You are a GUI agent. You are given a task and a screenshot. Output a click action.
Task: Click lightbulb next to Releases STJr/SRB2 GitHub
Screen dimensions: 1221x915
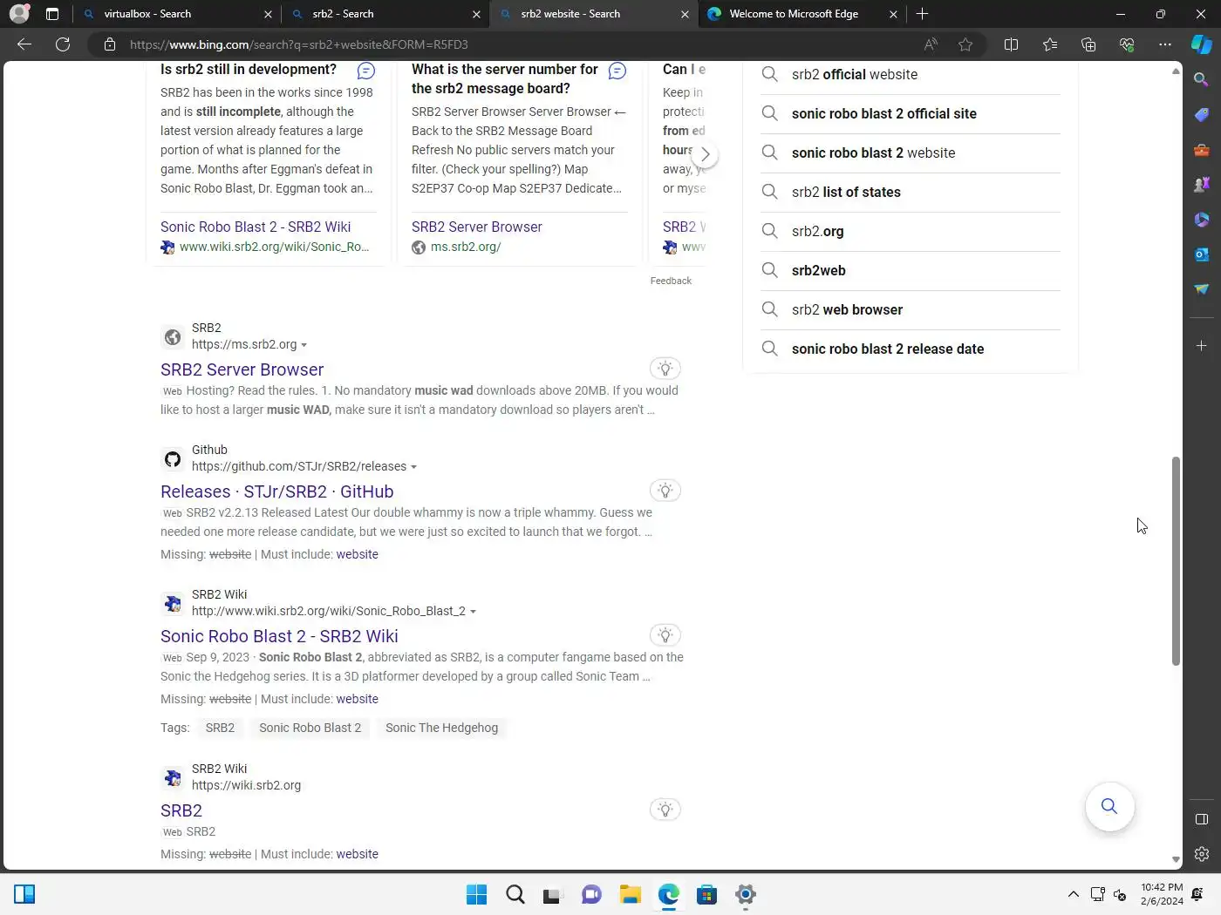coord(665,491)
